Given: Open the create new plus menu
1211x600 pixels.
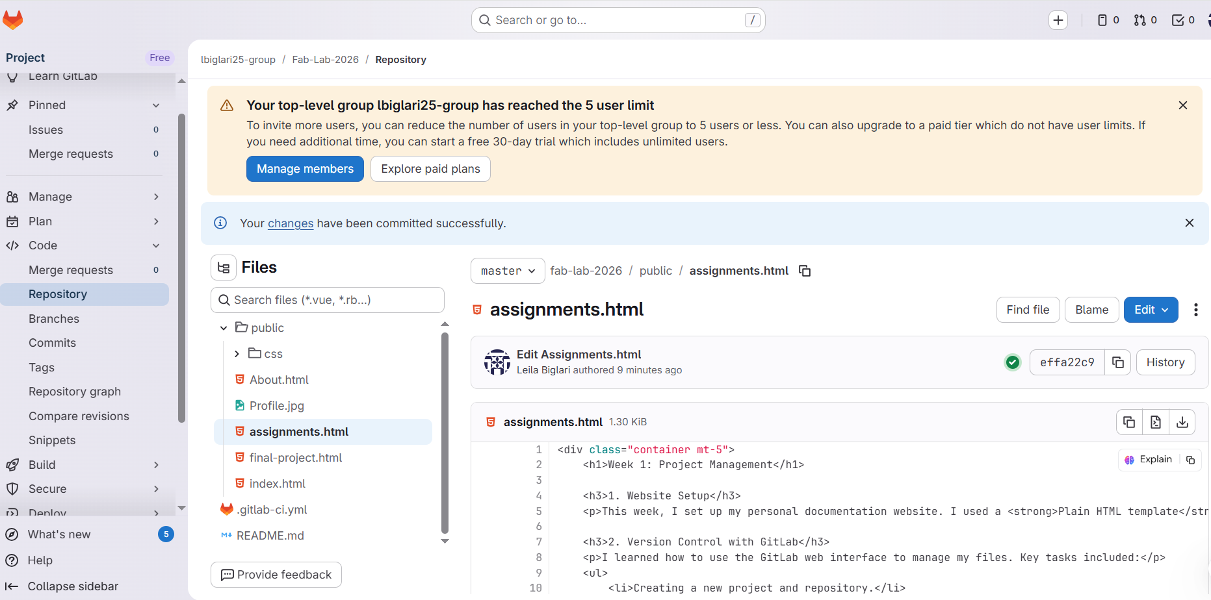Looking at the screenshot, I should click(1058, 20).
